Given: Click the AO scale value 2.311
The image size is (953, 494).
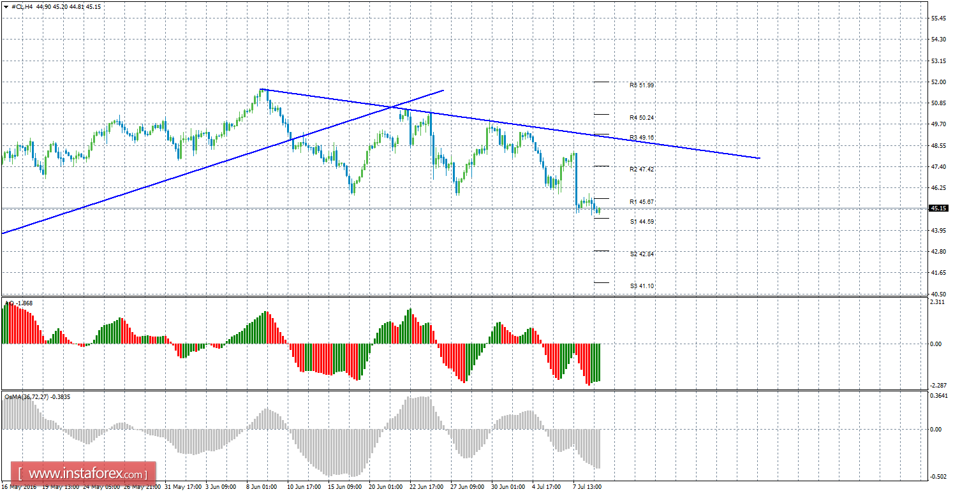Looking at the screenshot, I should 937,302.
